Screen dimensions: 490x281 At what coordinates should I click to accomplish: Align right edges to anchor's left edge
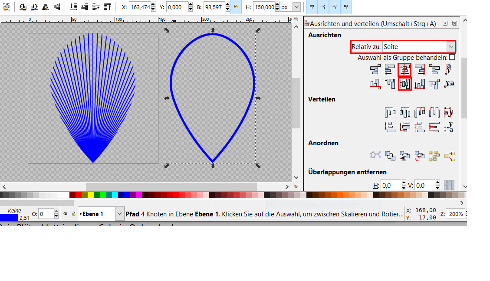coord(375,69)
